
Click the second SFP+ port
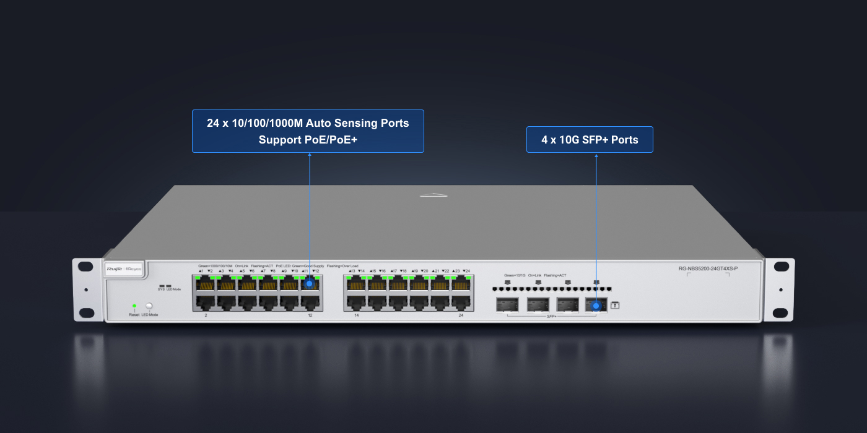pyautogui.click(x=537, y=305)
